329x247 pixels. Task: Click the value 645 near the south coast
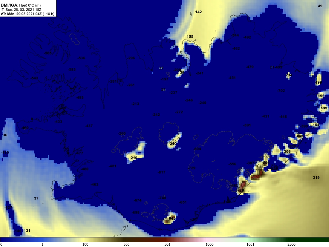[x=172, y=218]
